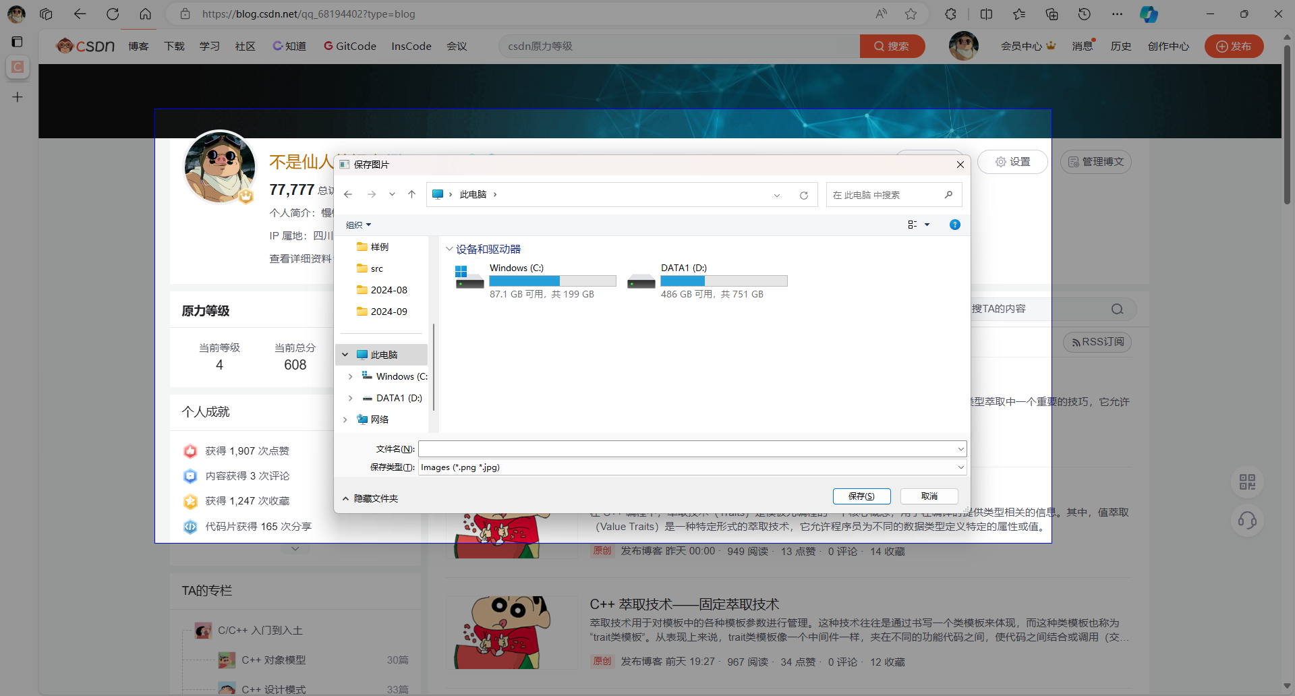Expand 网络 tree node
The width and height of the screenshot is (1295, 696).
click(345, 419)
